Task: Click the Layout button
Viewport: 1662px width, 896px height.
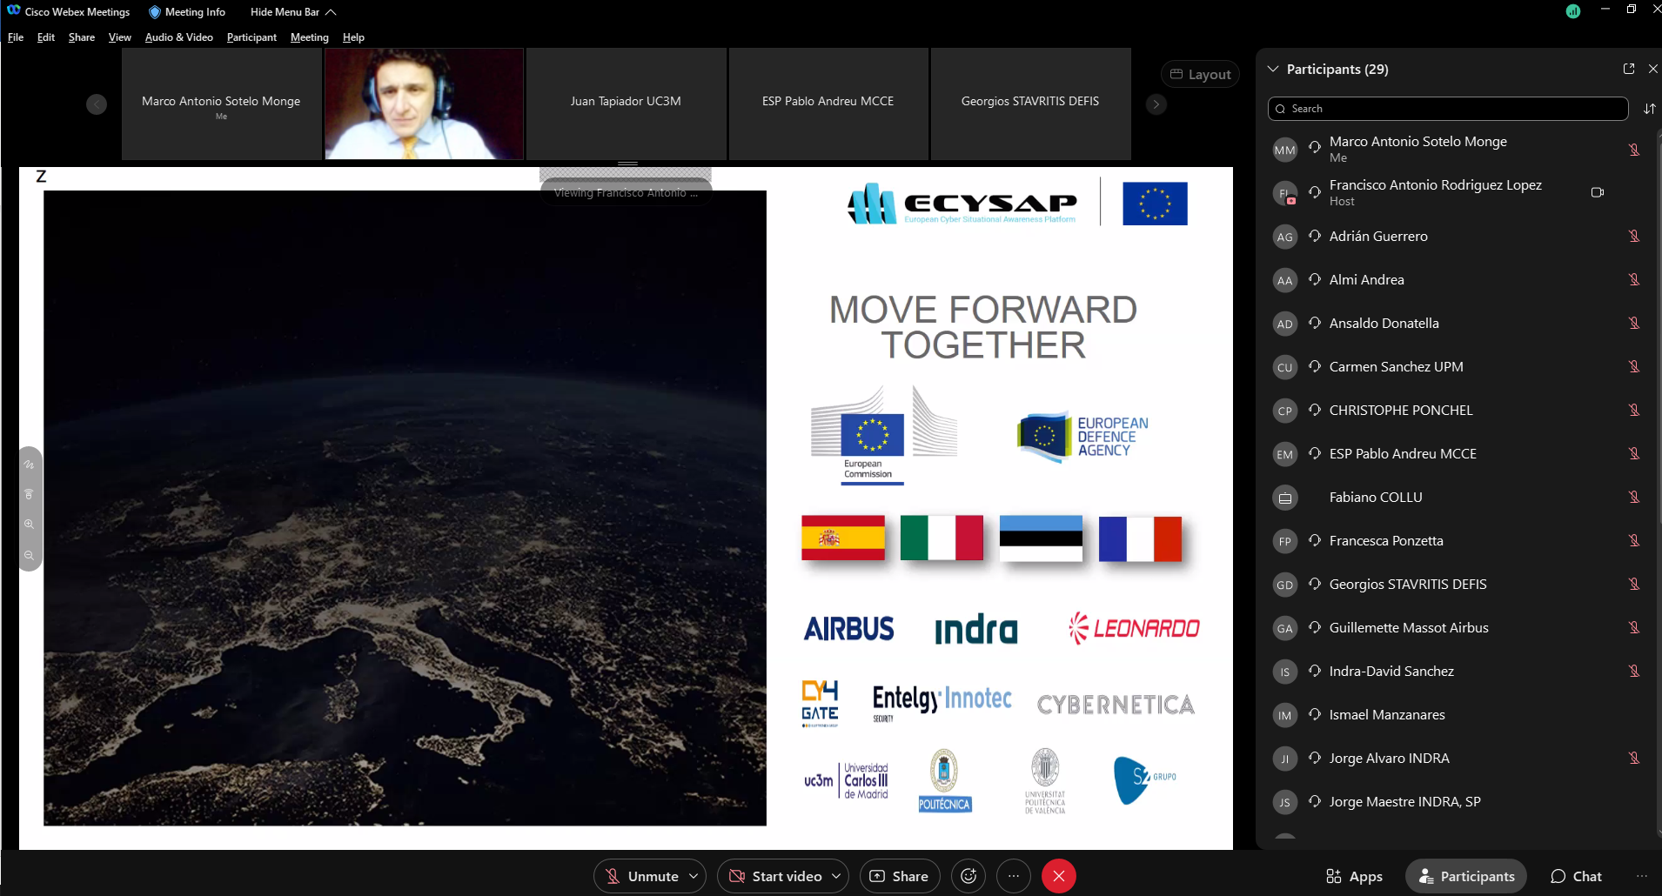Action: 1200,75
